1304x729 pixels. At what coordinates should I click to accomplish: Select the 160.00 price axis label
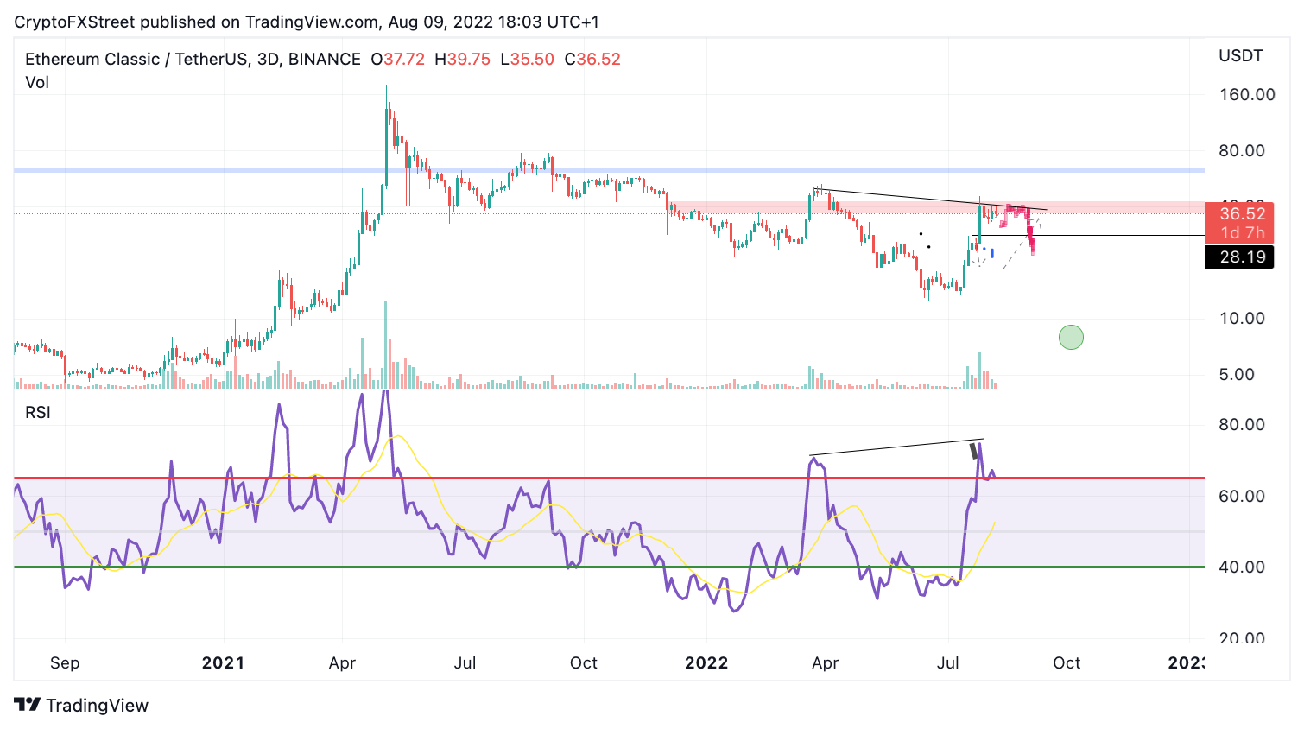[1247, 95]
